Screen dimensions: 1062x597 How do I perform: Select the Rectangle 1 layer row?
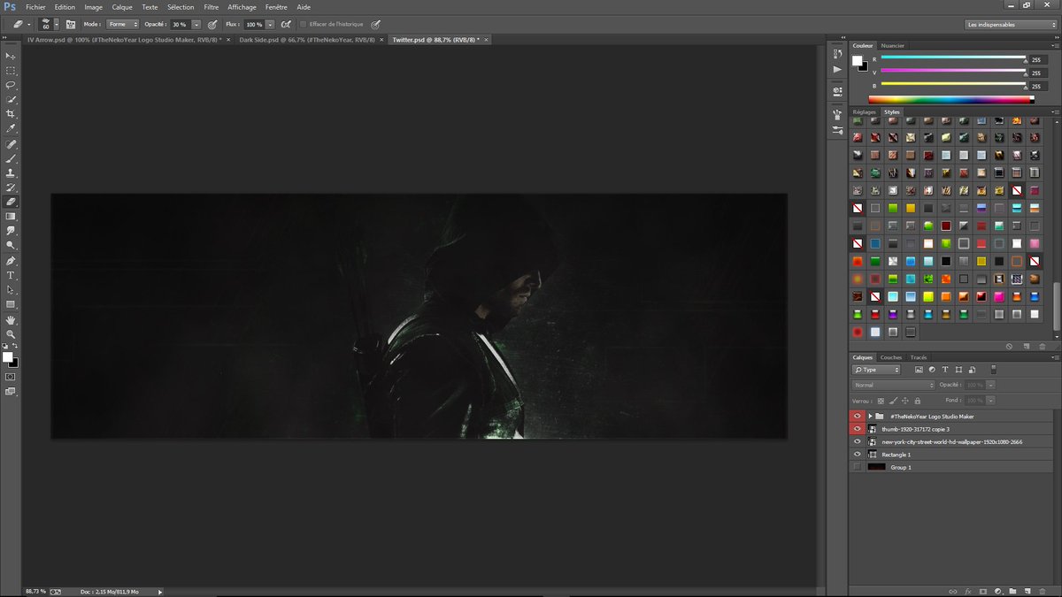[953, 454]
